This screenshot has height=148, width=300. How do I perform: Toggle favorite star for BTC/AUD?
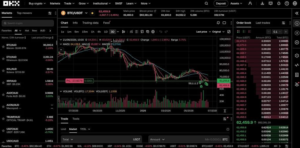[x=3, y=47]
